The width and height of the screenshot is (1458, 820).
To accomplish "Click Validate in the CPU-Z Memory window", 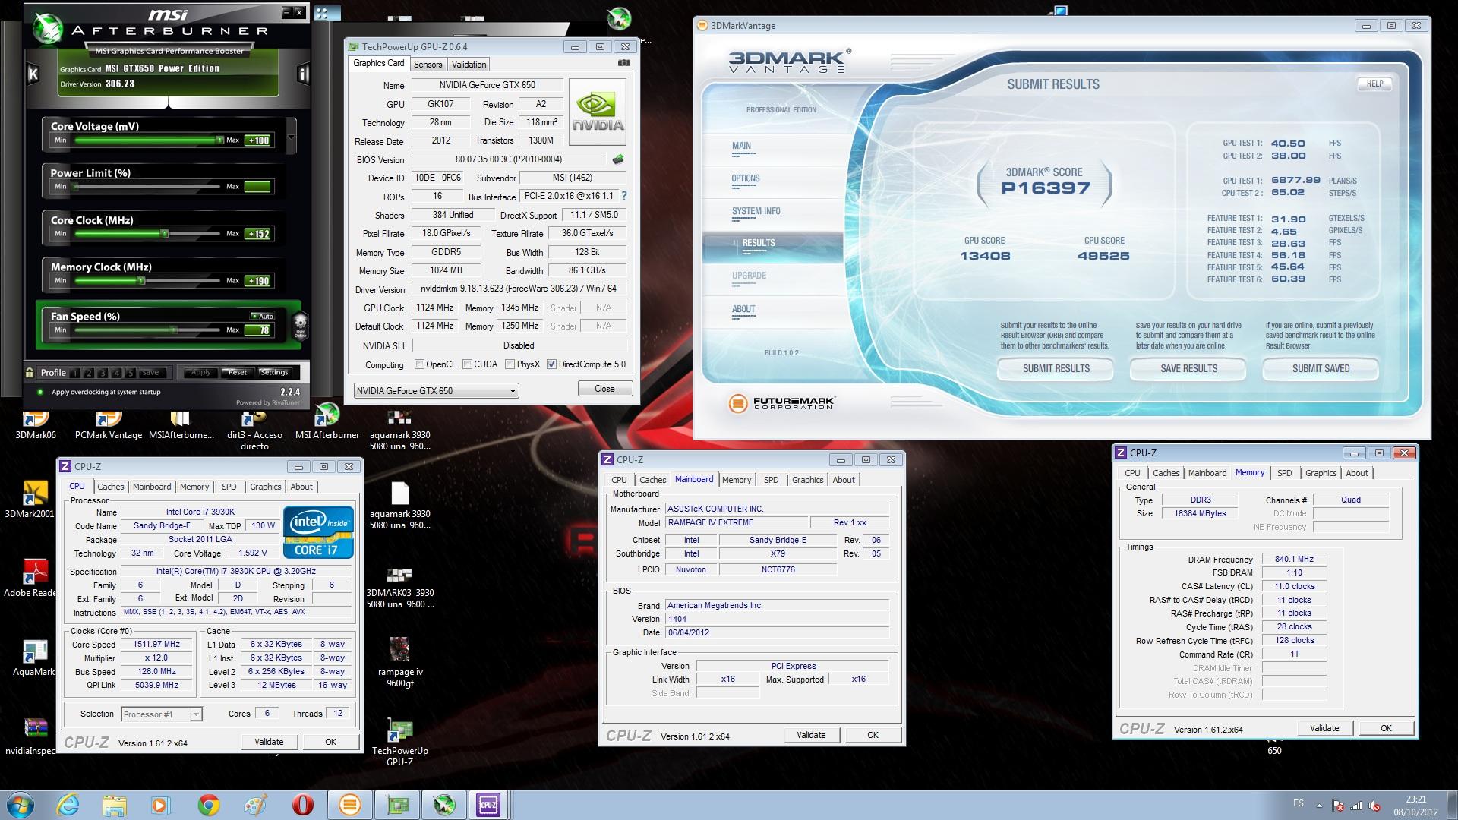I will [1324, 728].
